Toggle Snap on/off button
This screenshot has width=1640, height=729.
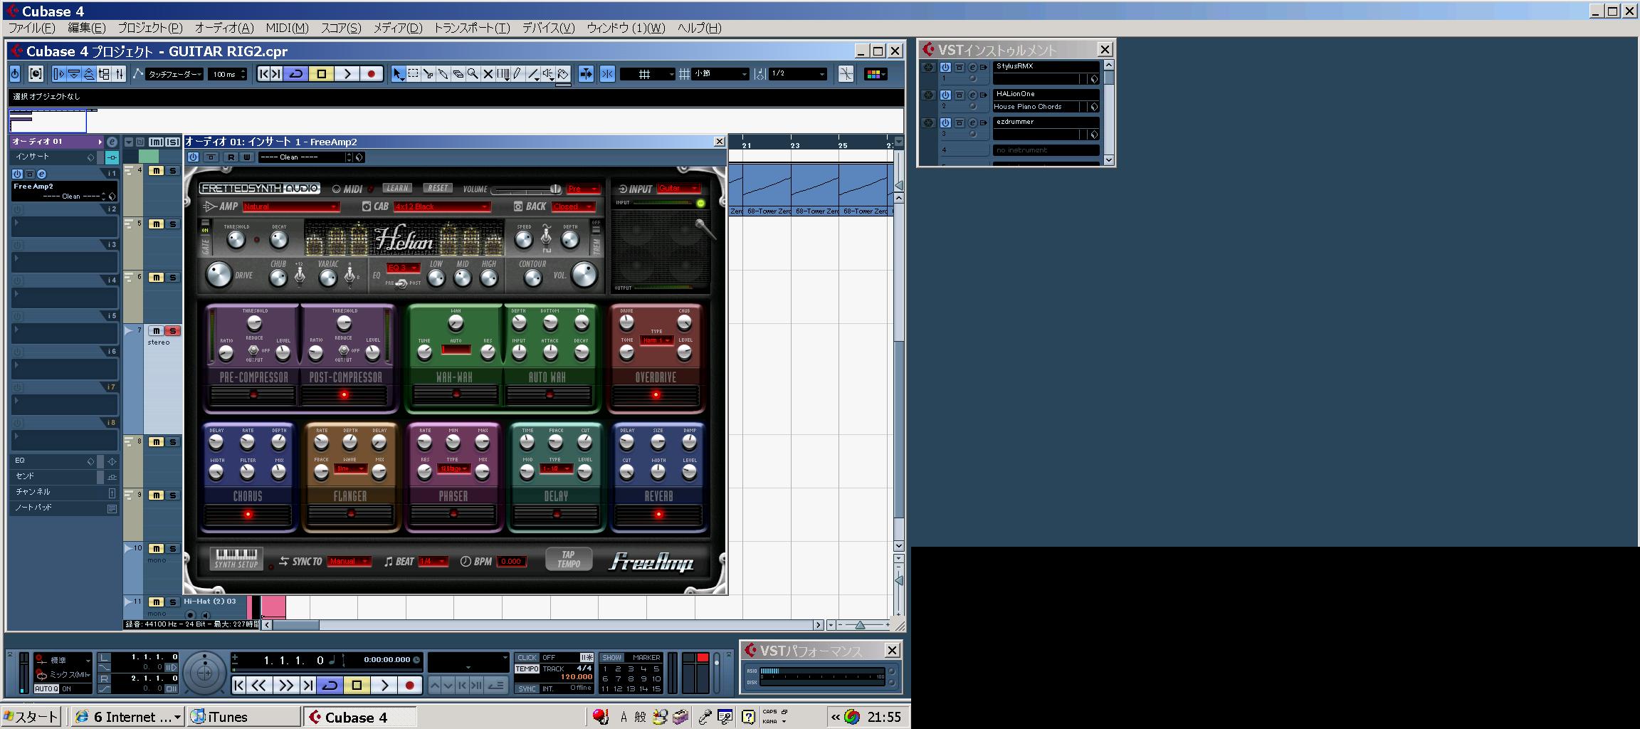(x=607, y=73)
